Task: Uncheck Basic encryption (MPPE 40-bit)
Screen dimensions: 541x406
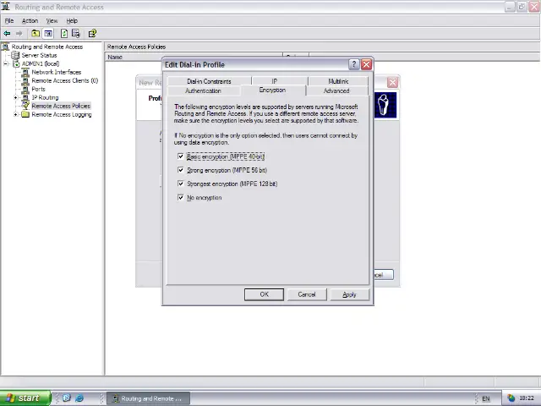Action: pos(180,156)
